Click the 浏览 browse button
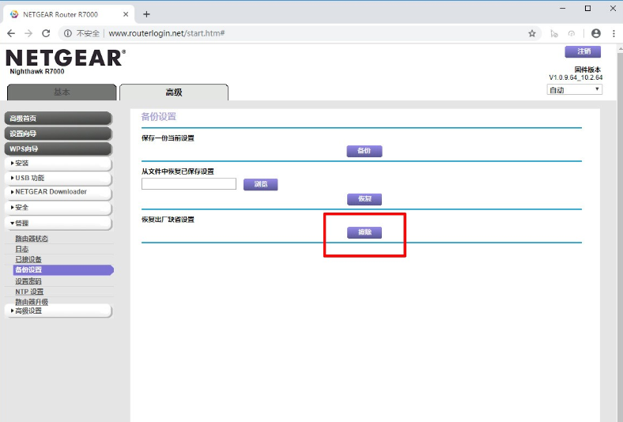 click(x=261, y=184)
